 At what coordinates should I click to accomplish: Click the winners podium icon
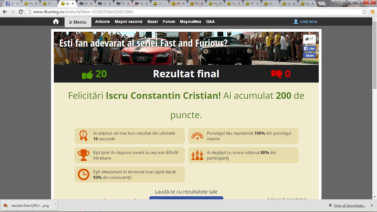[x=197, y=155]
